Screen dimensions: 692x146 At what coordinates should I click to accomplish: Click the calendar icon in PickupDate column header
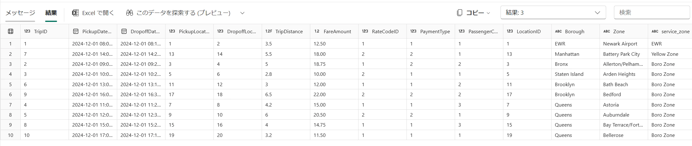76,31
